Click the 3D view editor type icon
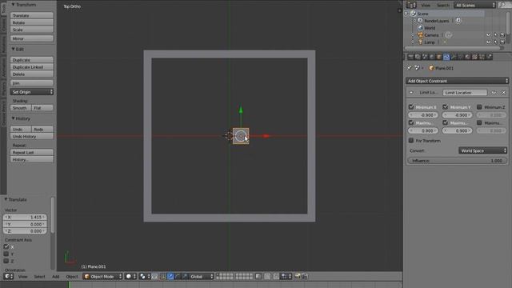512x288 pixels. coord(9,276)
